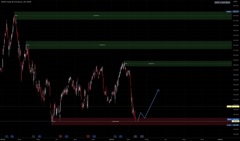Select the POI label in the 48.00 supply zone

coord(126,64)
